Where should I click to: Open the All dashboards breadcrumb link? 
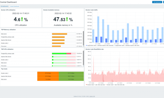(x=4, y=6)
